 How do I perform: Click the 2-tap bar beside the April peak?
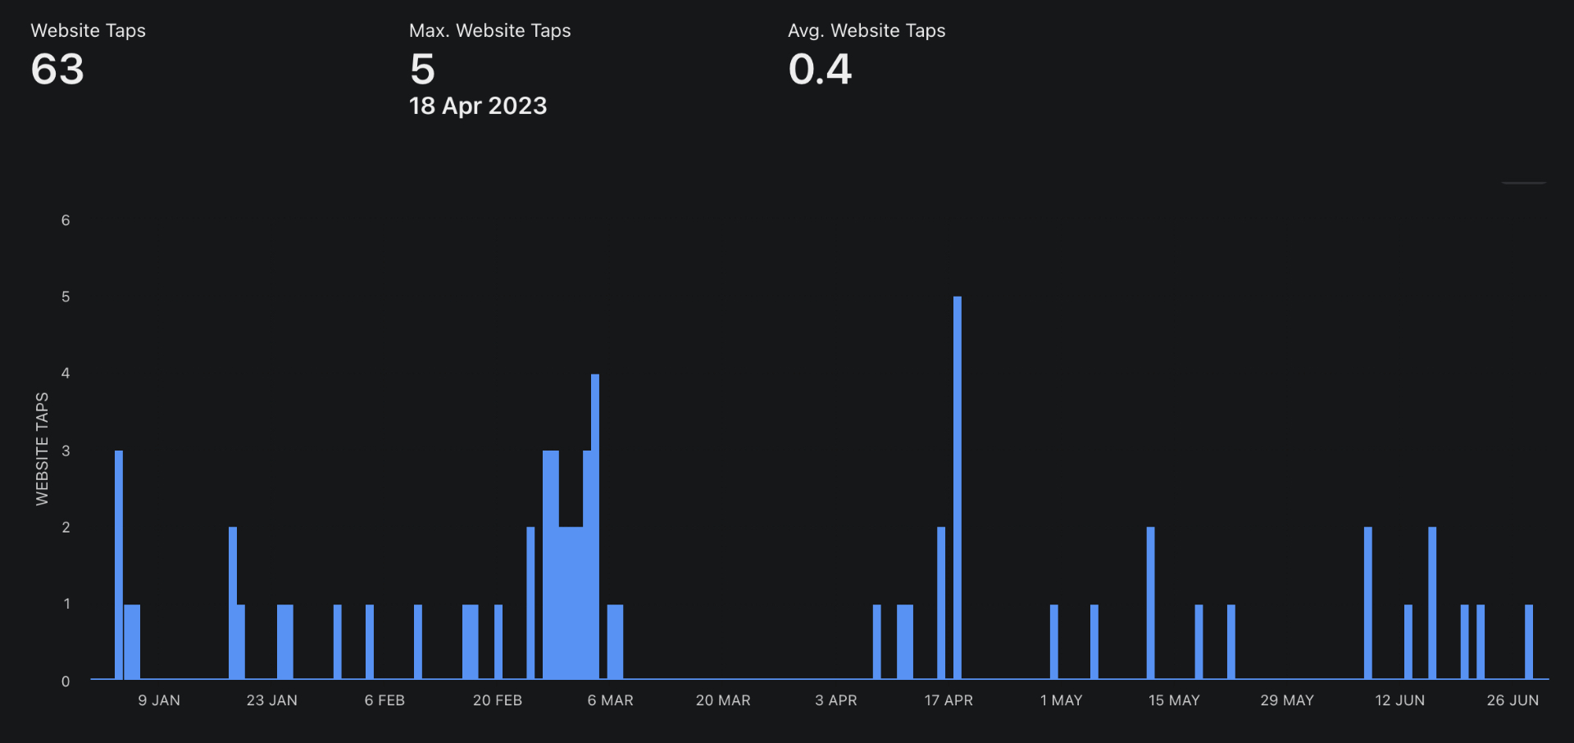941,603
